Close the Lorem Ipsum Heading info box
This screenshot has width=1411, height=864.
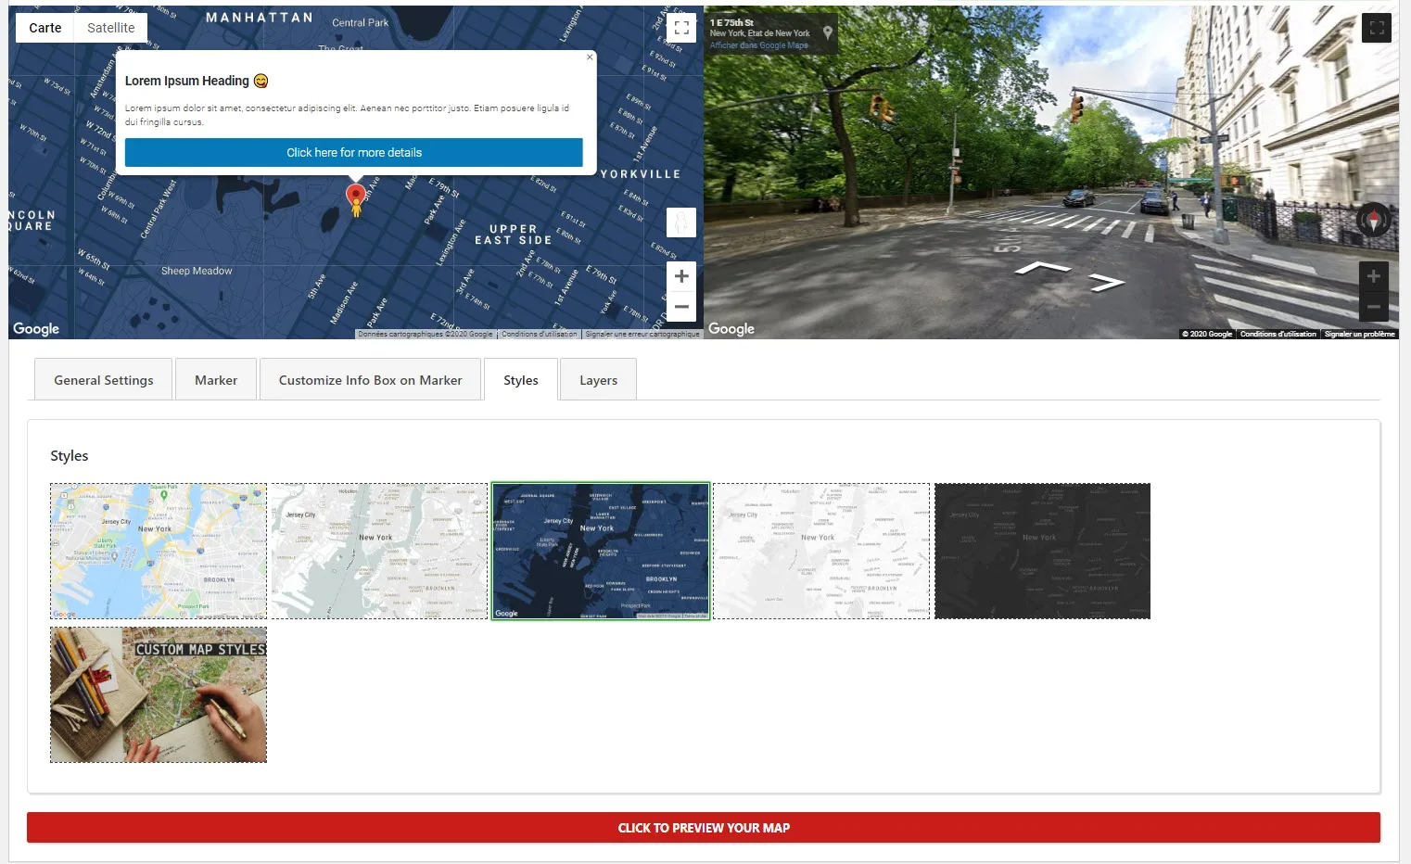590,57
